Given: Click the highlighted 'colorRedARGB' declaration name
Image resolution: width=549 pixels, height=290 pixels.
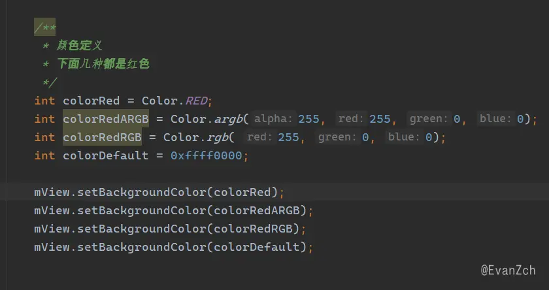Looking at the screenshot, I should click(106, 119).
